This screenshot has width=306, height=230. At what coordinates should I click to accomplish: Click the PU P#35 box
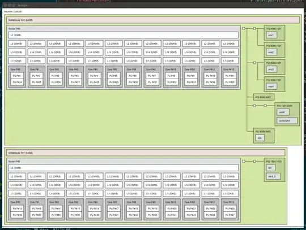pyautogui.click(x=229, y=82)
